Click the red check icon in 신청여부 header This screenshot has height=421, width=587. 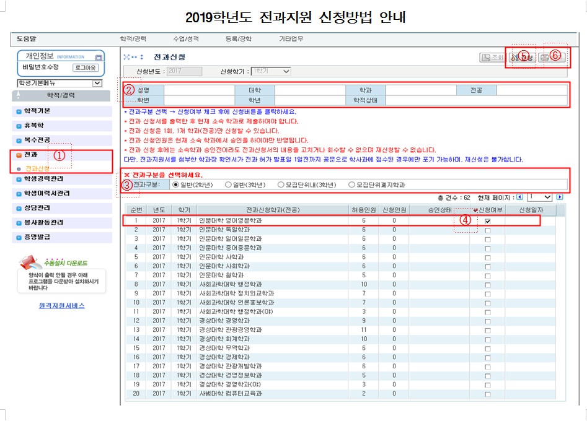coord(475,210)
